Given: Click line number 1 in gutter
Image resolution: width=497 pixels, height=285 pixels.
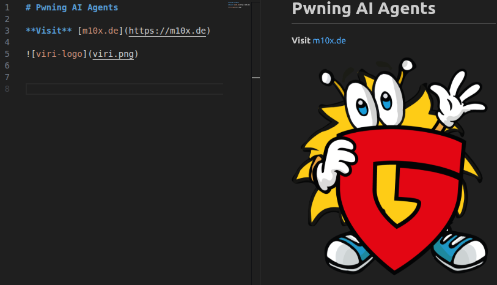Looking at the screenshot, I should pos(7,7).
